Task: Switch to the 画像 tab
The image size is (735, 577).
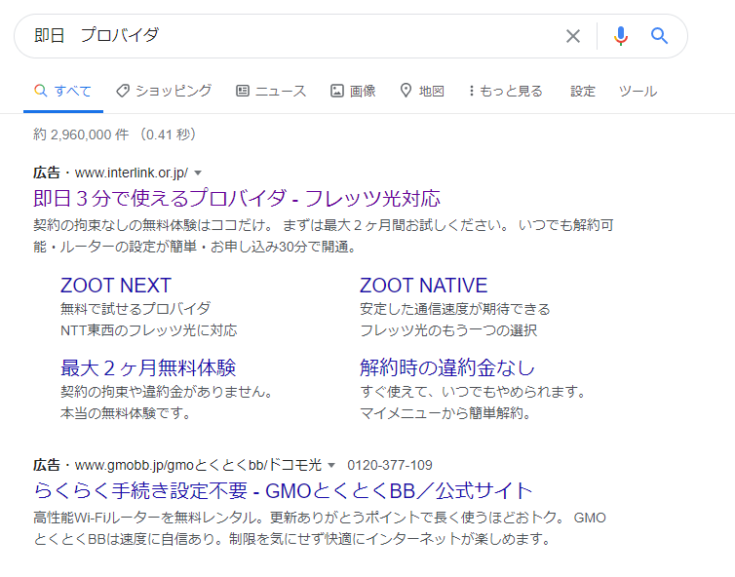Action: 354,91
